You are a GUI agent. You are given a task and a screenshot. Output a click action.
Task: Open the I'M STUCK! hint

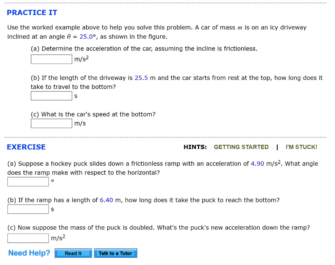coord(301,147)
